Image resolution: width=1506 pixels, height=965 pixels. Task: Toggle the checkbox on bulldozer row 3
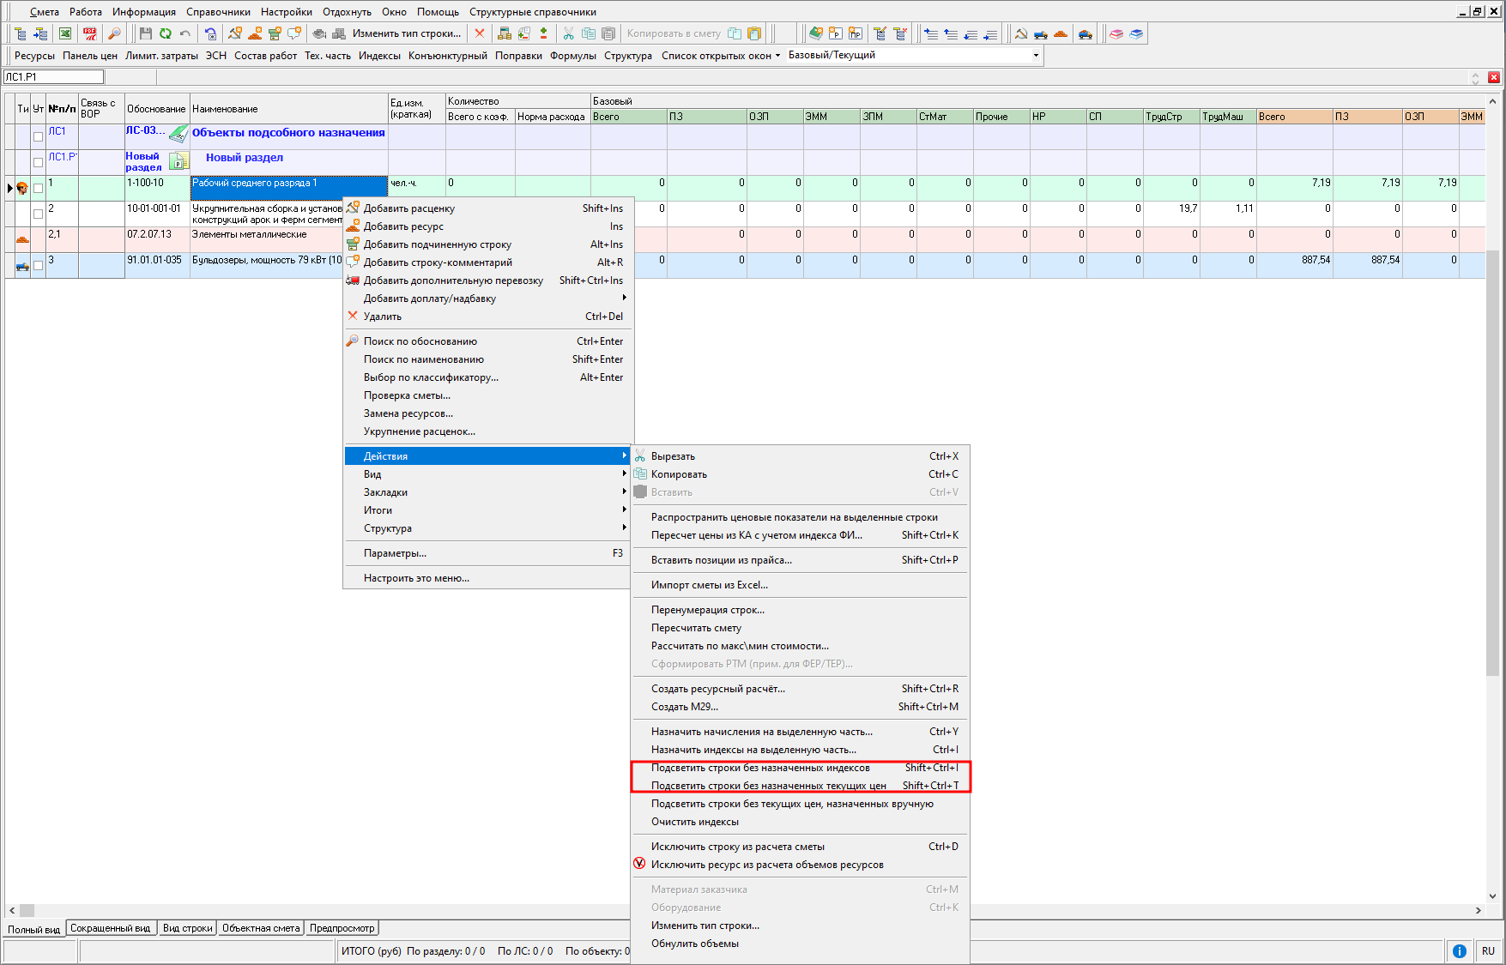(x=38, y=265)
